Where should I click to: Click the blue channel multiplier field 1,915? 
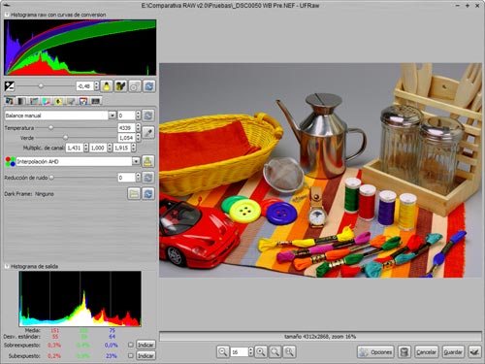click(121, 148)
